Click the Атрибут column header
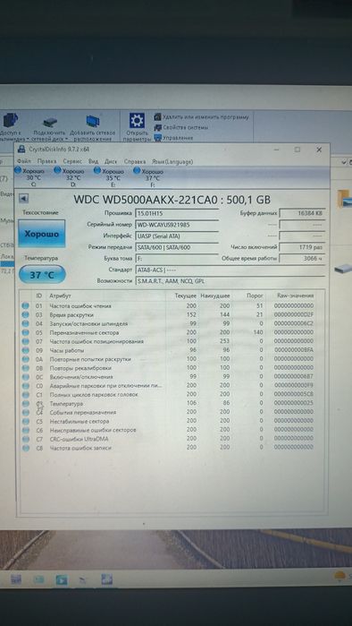The width and height of the screenshot is (352, 626). [x=60, y=296]
